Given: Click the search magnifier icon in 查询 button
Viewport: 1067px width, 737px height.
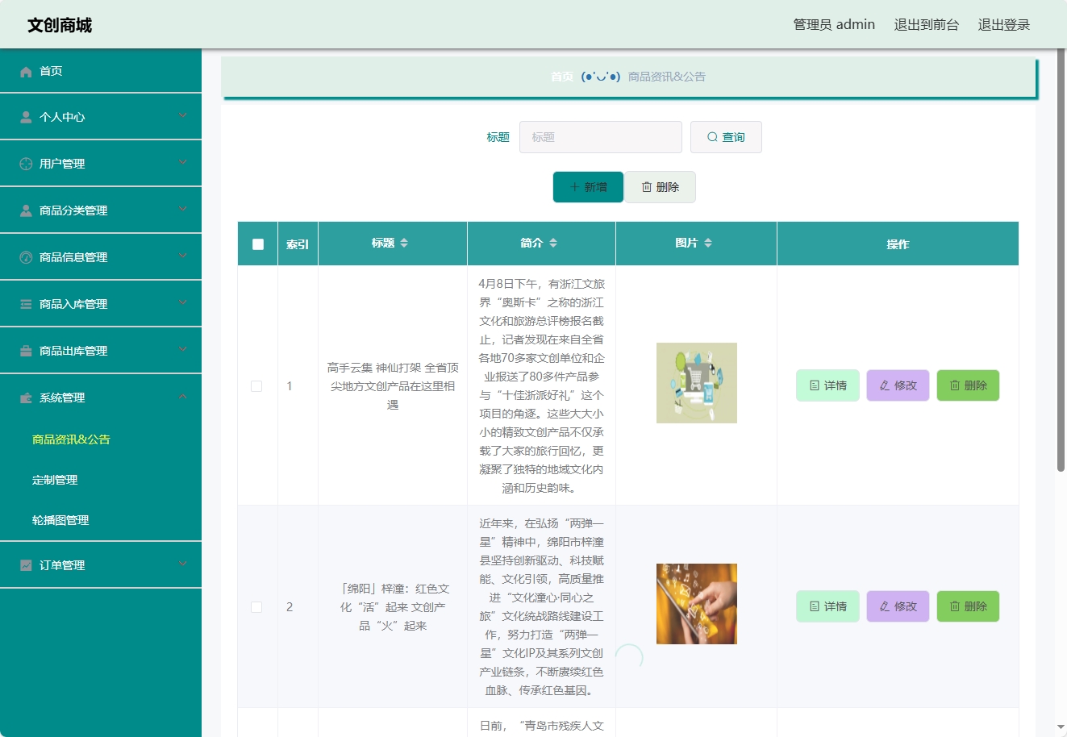Looking at the screenshot, I should [711, 136].
